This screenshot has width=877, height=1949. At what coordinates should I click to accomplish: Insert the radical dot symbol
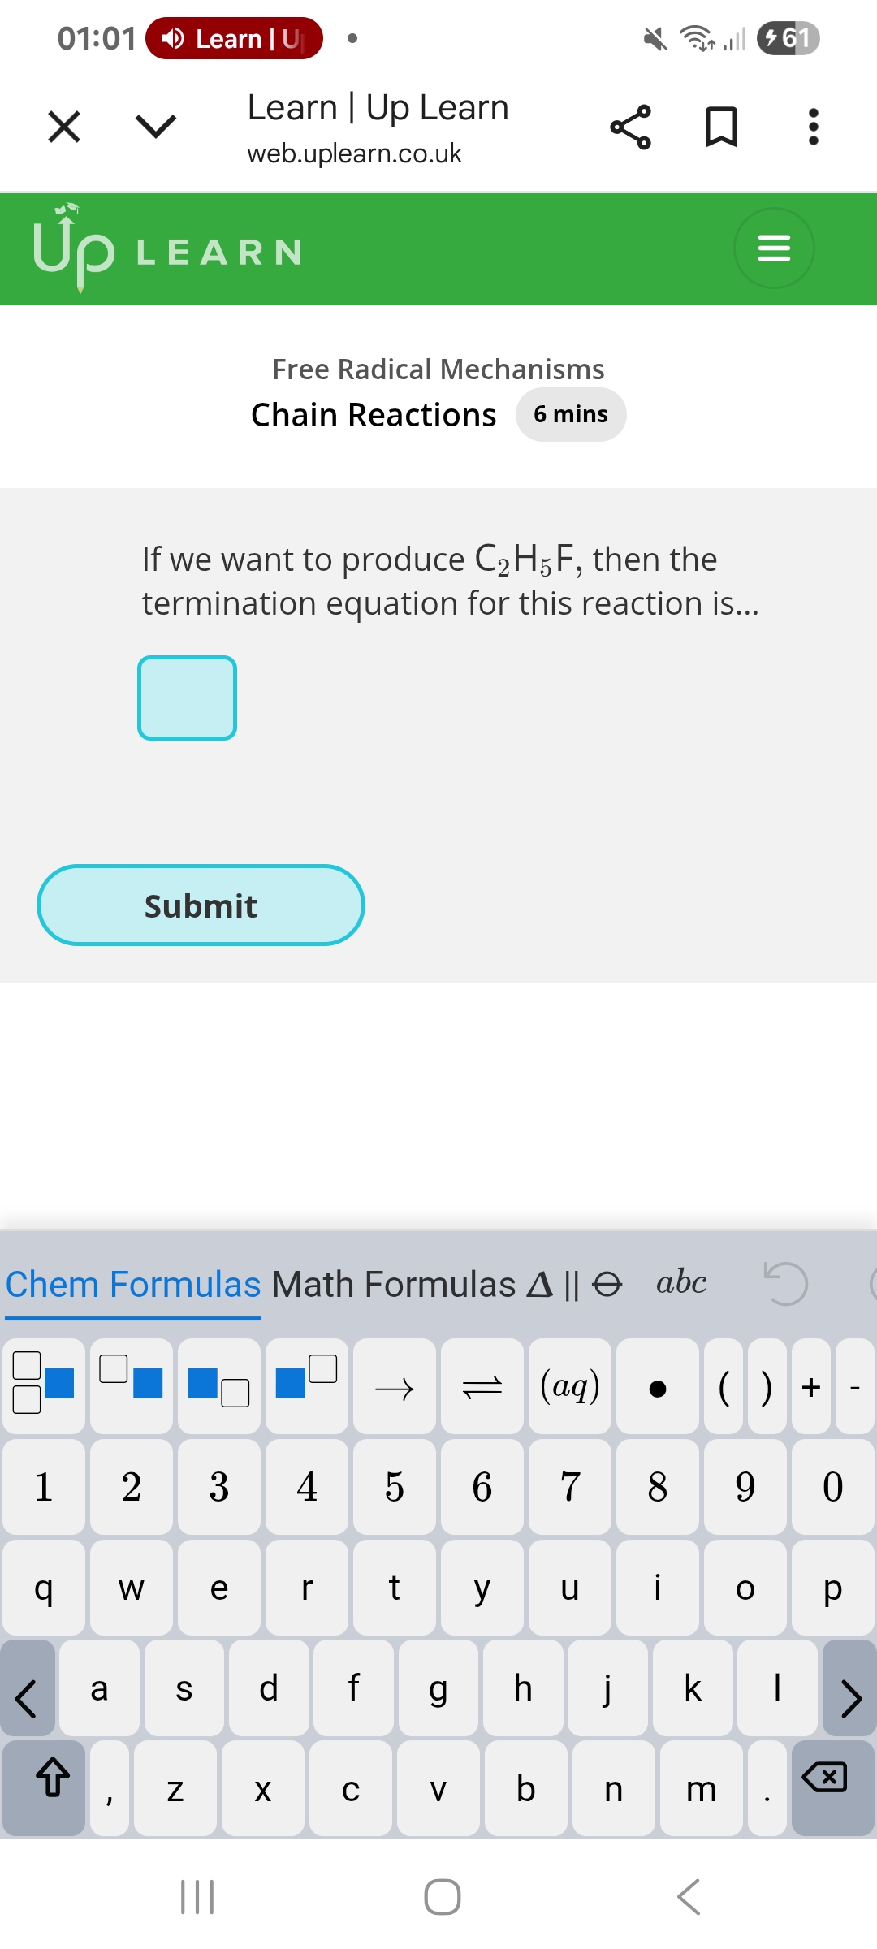click(x=658, y=1388)
